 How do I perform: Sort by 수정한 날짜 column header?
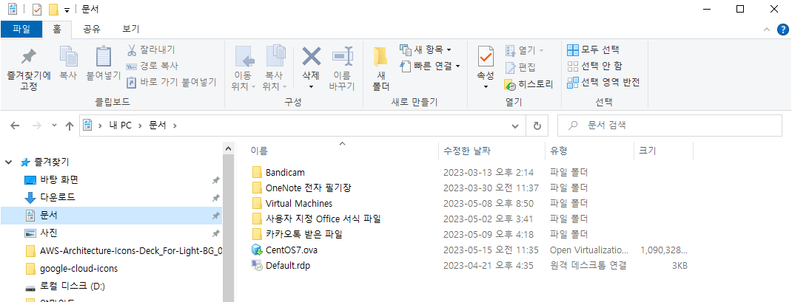click(x=467, y=151)
